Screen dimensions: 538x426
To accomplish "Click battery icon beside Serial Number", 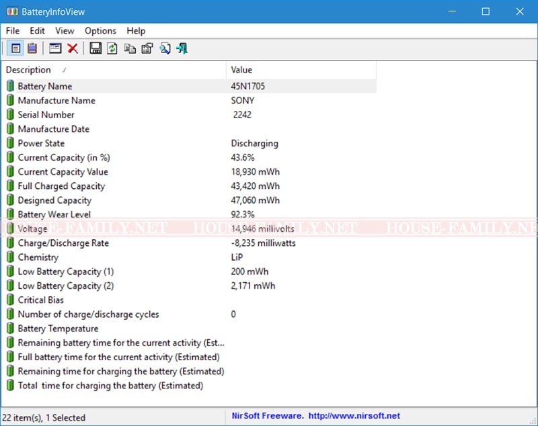I will point(10,114).
